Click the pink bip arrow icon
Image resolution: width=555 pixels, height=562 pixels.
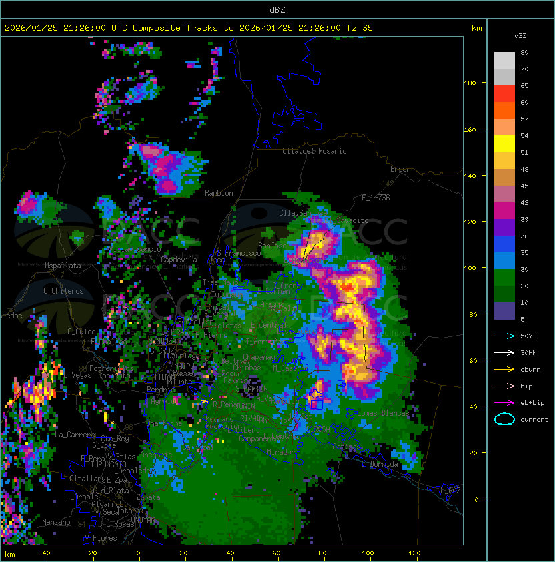click(x=504, y=386)
